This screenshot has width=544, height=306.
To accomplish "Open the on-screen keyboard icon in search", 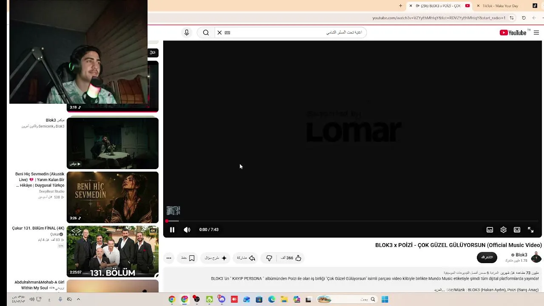I will [227, 33].
